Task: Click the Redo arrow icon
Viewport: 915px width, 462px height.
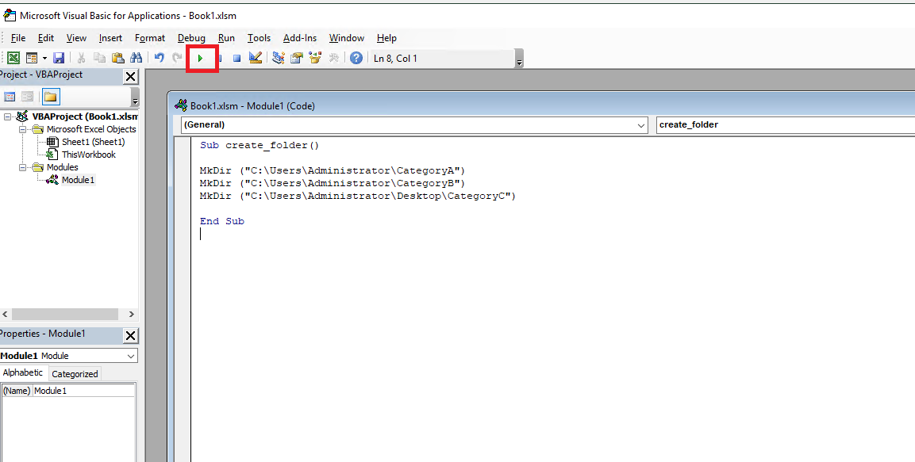Action: (177, 58)
